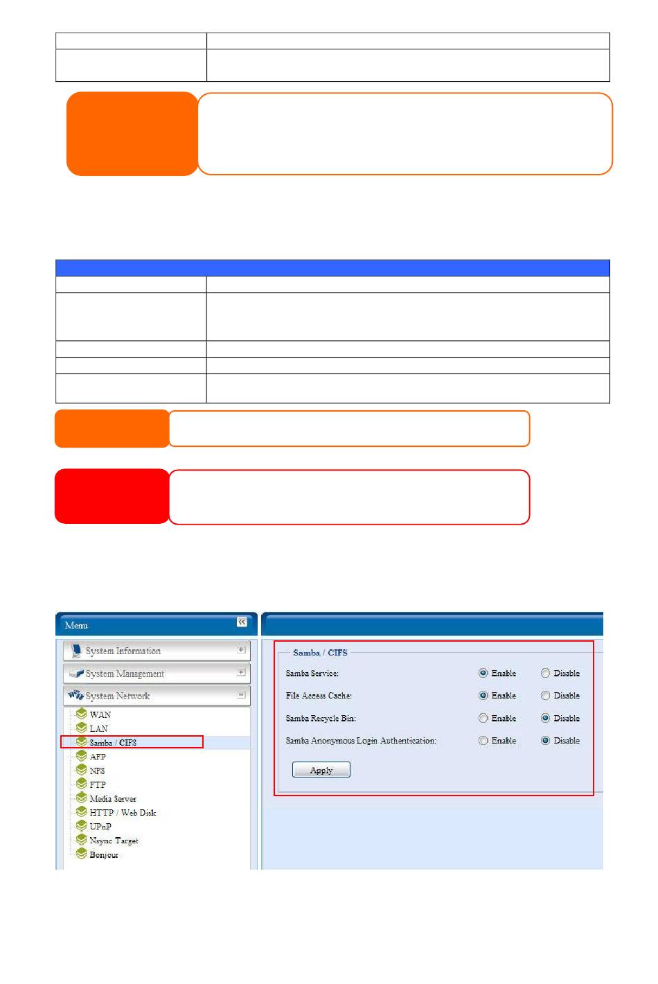Viewport: 658px width, 984px height.
Task: Disable Samba Anonymous Login Authentication
Action: tap(546, 740)
